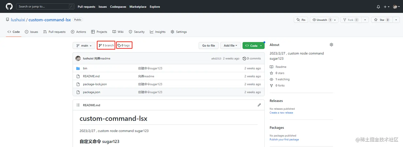
Task: Open custom-command-lsx repository link
Action: click(x=50, y=20)
